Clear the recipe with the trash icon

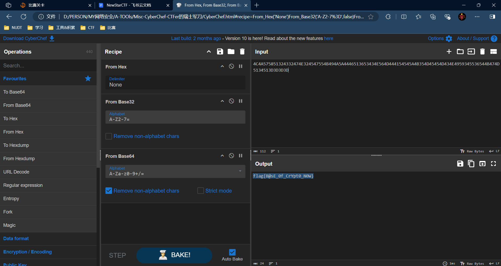(242, 52)
